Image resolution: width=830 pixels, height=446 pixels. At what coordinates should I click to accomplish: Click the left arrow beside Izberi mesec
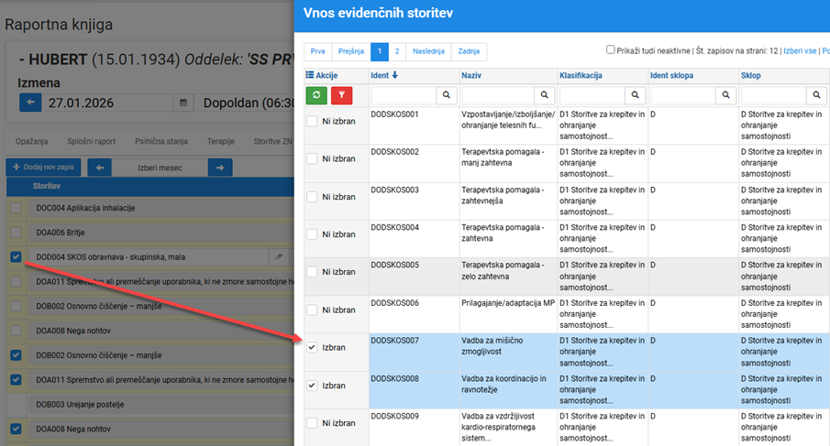click(100, 168)
